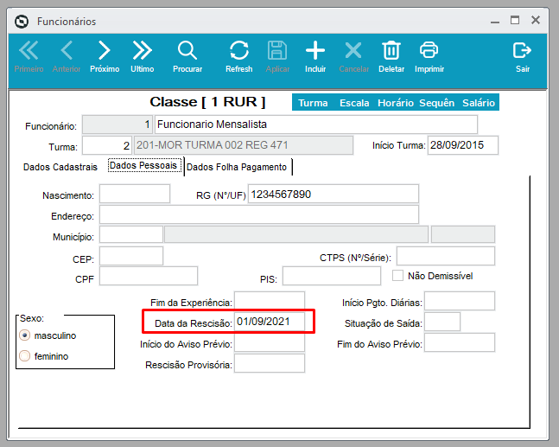Click the CEP input field
Image resolution: width=559 pixels, height=447 pixels.
pos(131,256)
